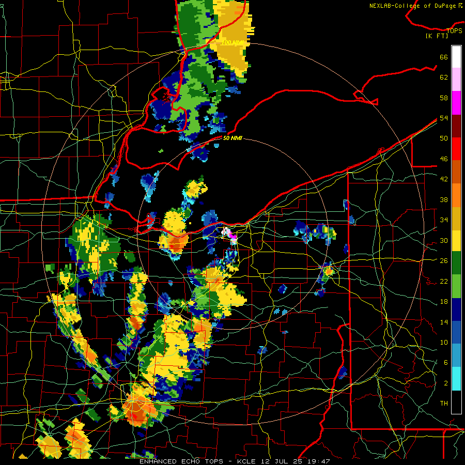Viewport: 465px width, 465px height.
Task: Select the TOPS legend heading
Action: tap(454, 30)
